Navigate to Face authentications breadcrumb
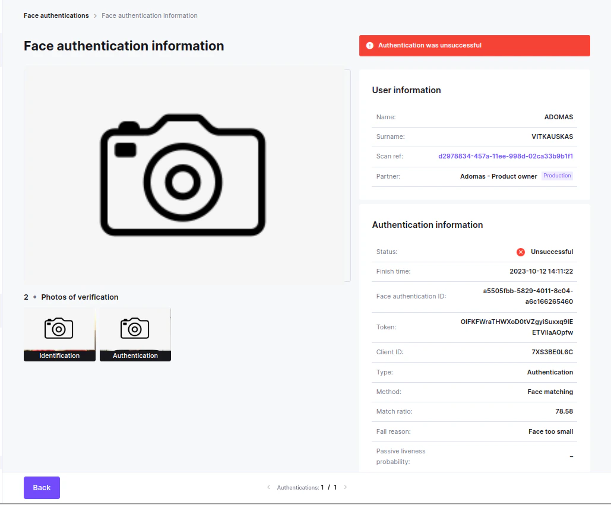This screenshot has height=505, width=611. (x=56, y=15)
